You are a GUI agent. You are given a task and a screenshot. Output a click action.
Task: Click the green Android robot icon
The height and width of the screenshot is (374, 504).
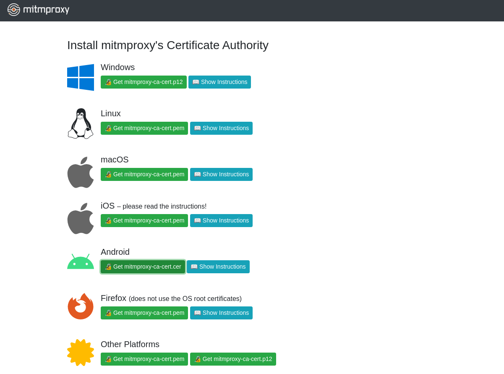pyautogui.click(x=81, y=262)
